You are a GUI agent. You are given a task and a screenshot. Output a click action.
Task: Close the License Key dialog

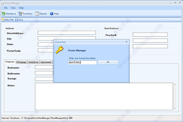click(127, 42)
